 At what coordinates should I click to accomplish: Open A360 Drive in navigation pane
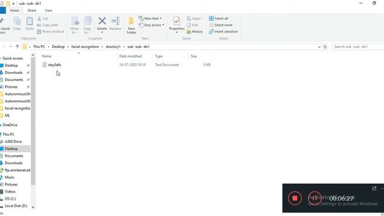[x=13, y=142]
